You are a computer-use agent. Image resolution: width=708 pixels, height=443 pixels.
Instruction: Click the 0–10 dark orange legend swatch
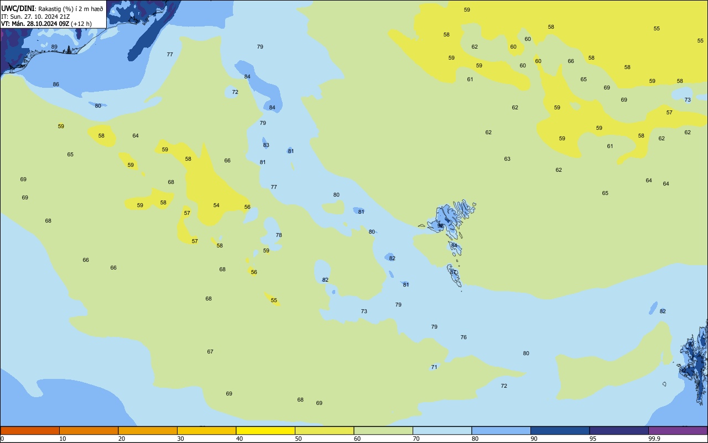click(x=30, y=430)
